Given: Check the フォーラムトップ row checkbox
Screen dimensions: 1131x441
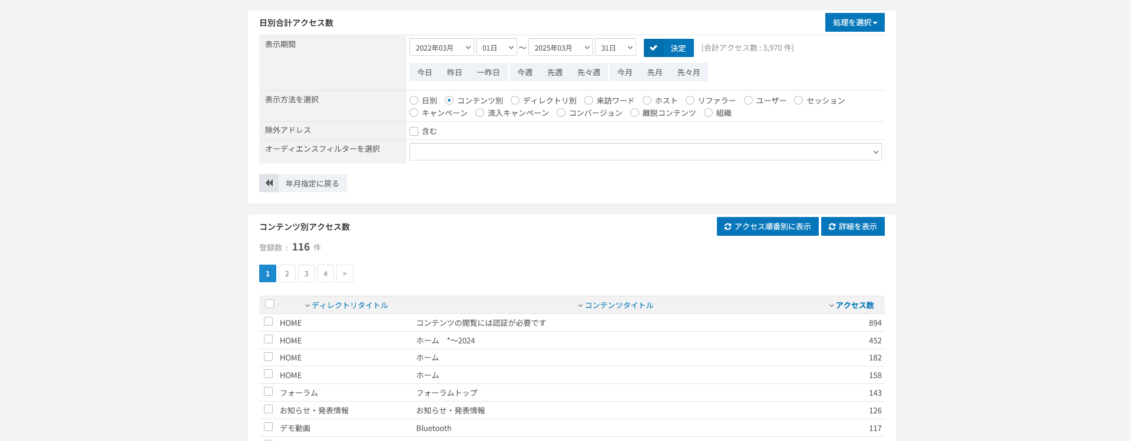Looking at the screenshot, I should [x=268, y=392].
